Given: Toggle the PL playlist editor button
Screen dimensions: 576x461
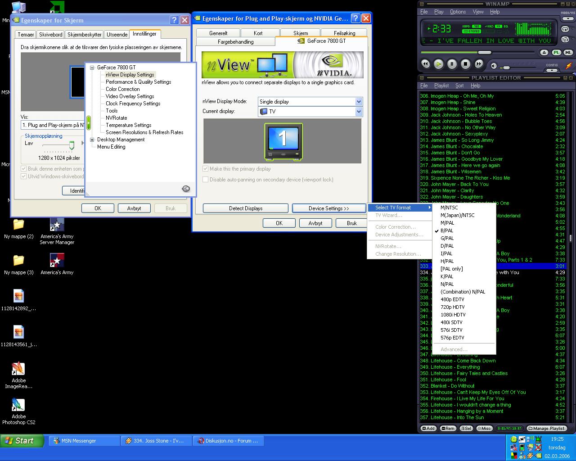Looking at the screenshot, I should pyautogui.click(x=557, y=52).
